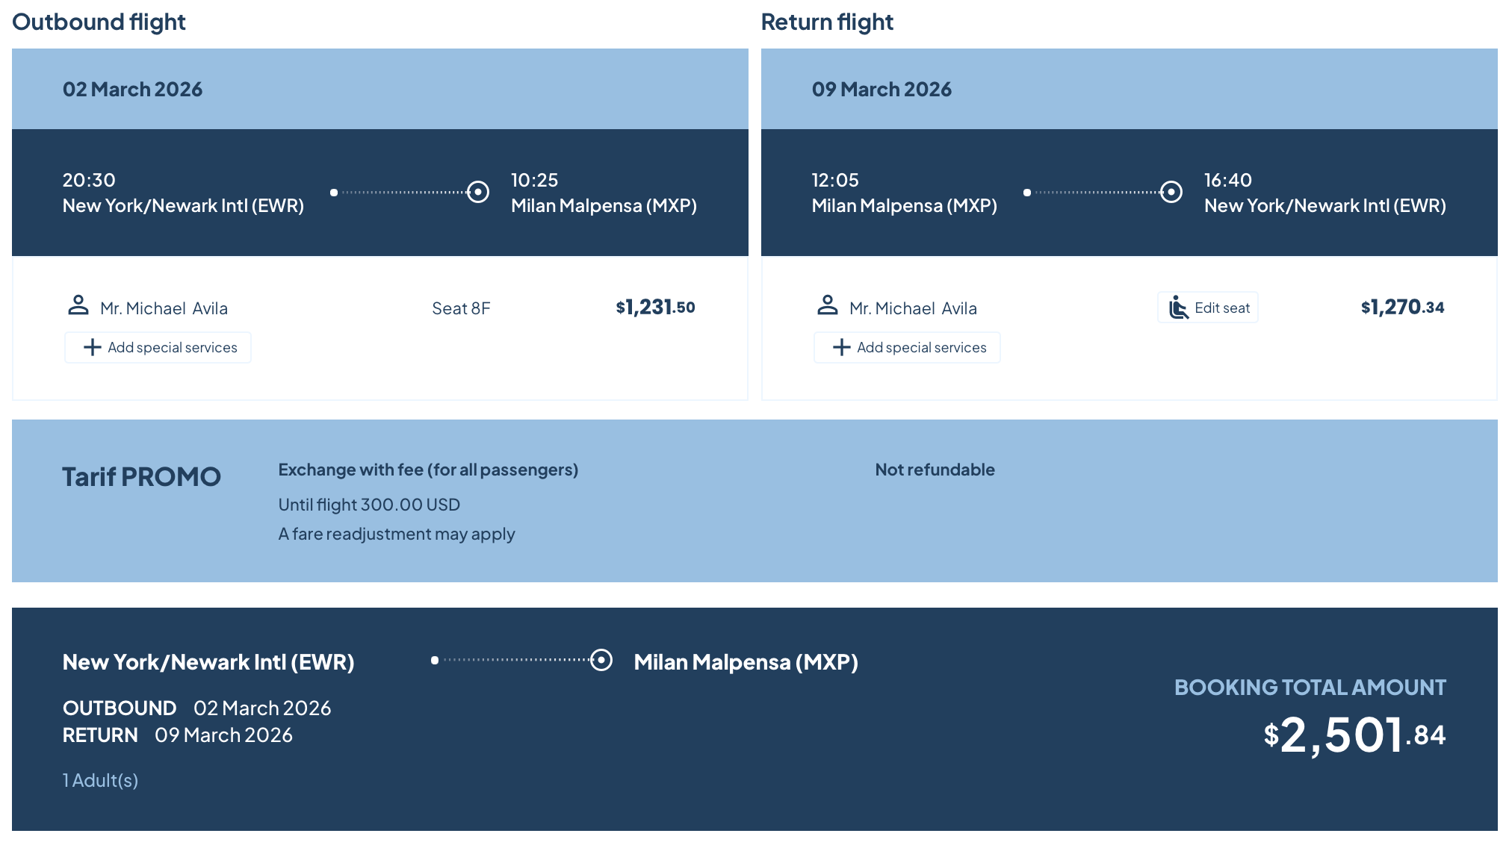Click the outbound fare $1,231.50

[x=655, y=307]
